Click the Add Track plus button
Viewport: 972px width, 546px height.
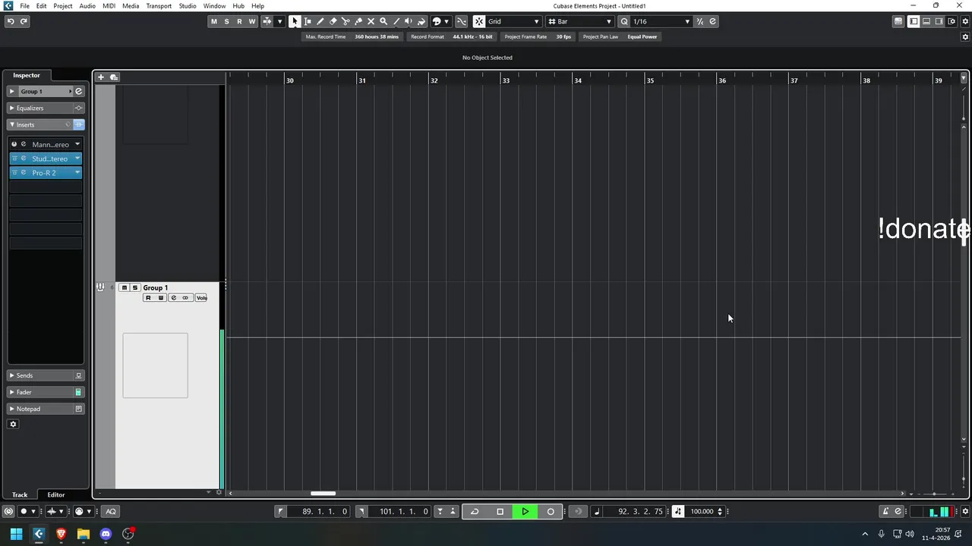coord(100,77)
